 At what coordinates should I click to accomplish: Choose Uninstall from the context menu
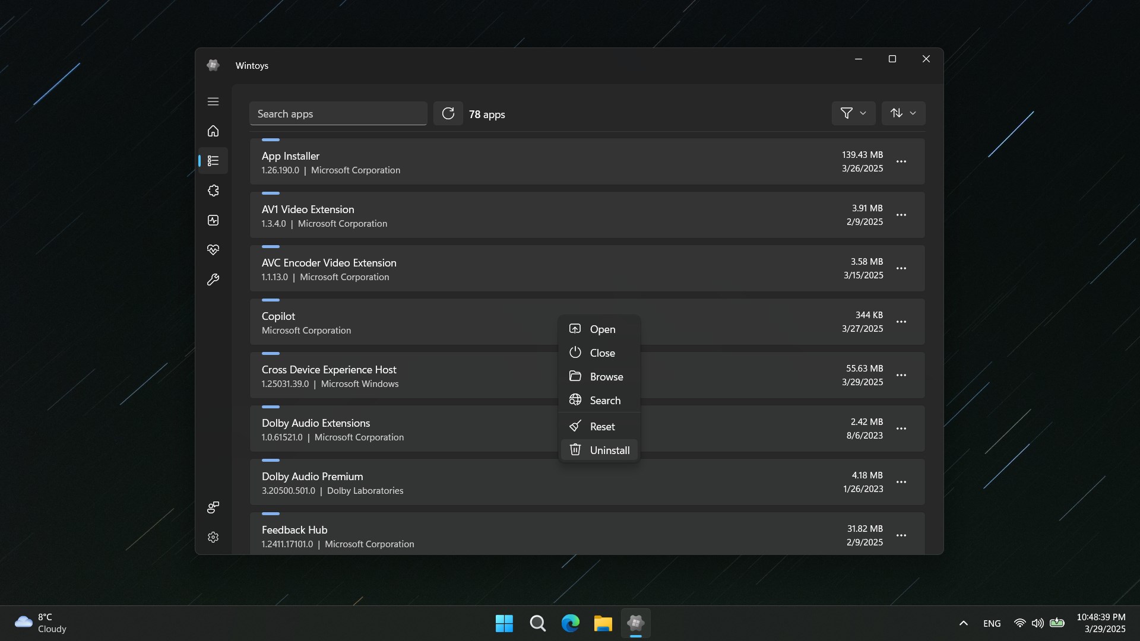click(x=600, y=450)
